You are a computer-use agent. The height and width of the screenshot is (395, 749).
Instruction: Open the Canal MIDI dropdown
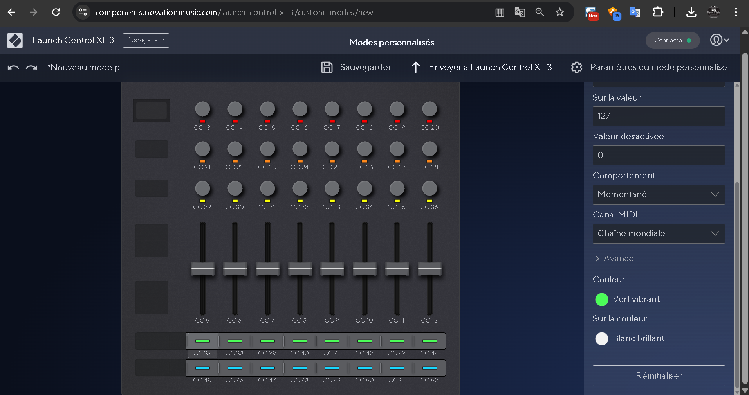point(658,233)
